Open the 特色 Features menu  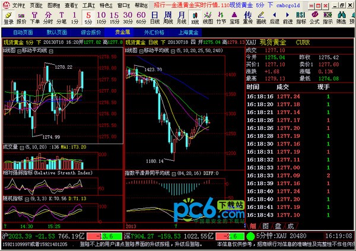[x=106, y=5]
